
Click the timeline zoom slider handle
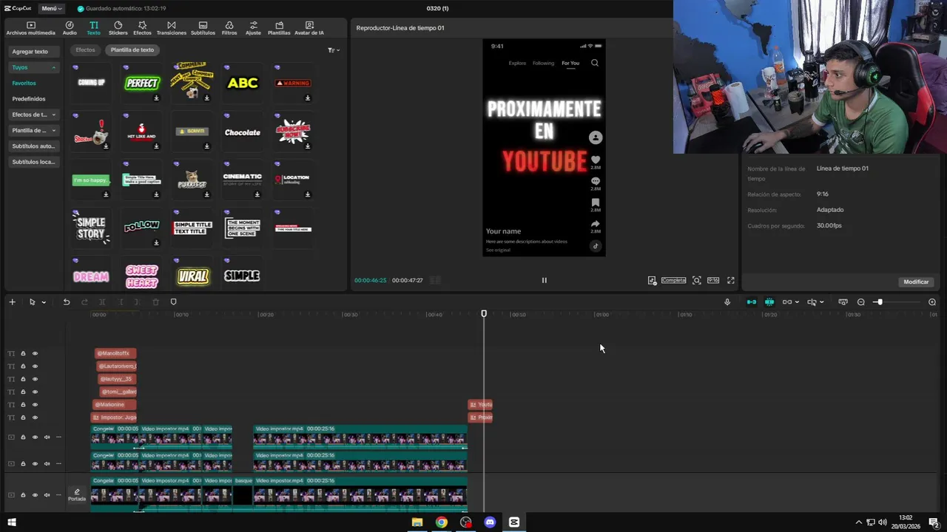(879, 302)
